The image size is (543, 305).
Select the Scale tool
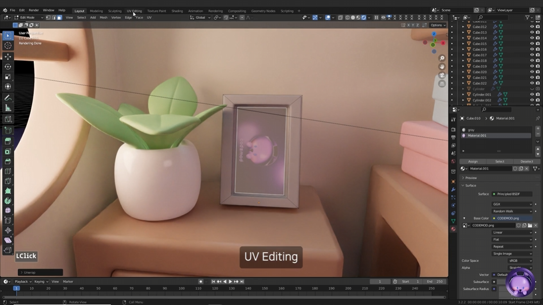pyautogui.click(x=8, y=77)
